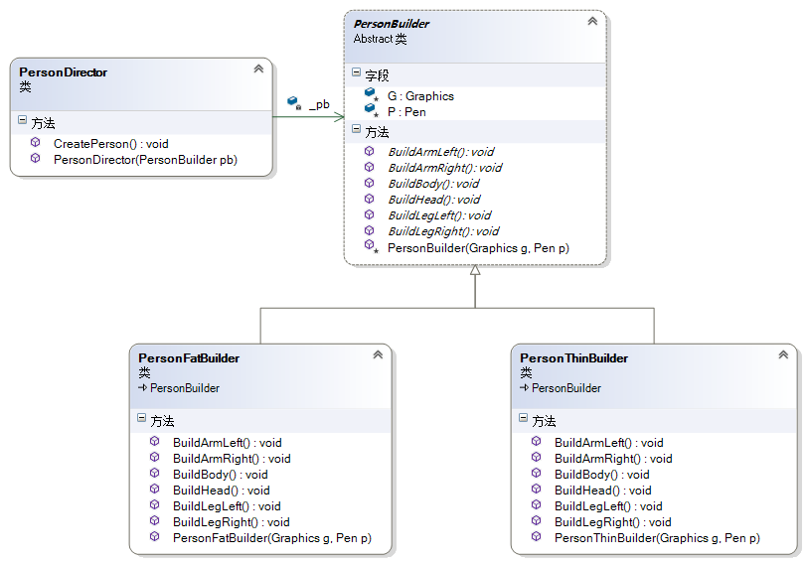
Task: Click PersonBuilder protected constructor icon
Action: click(371, 246)
